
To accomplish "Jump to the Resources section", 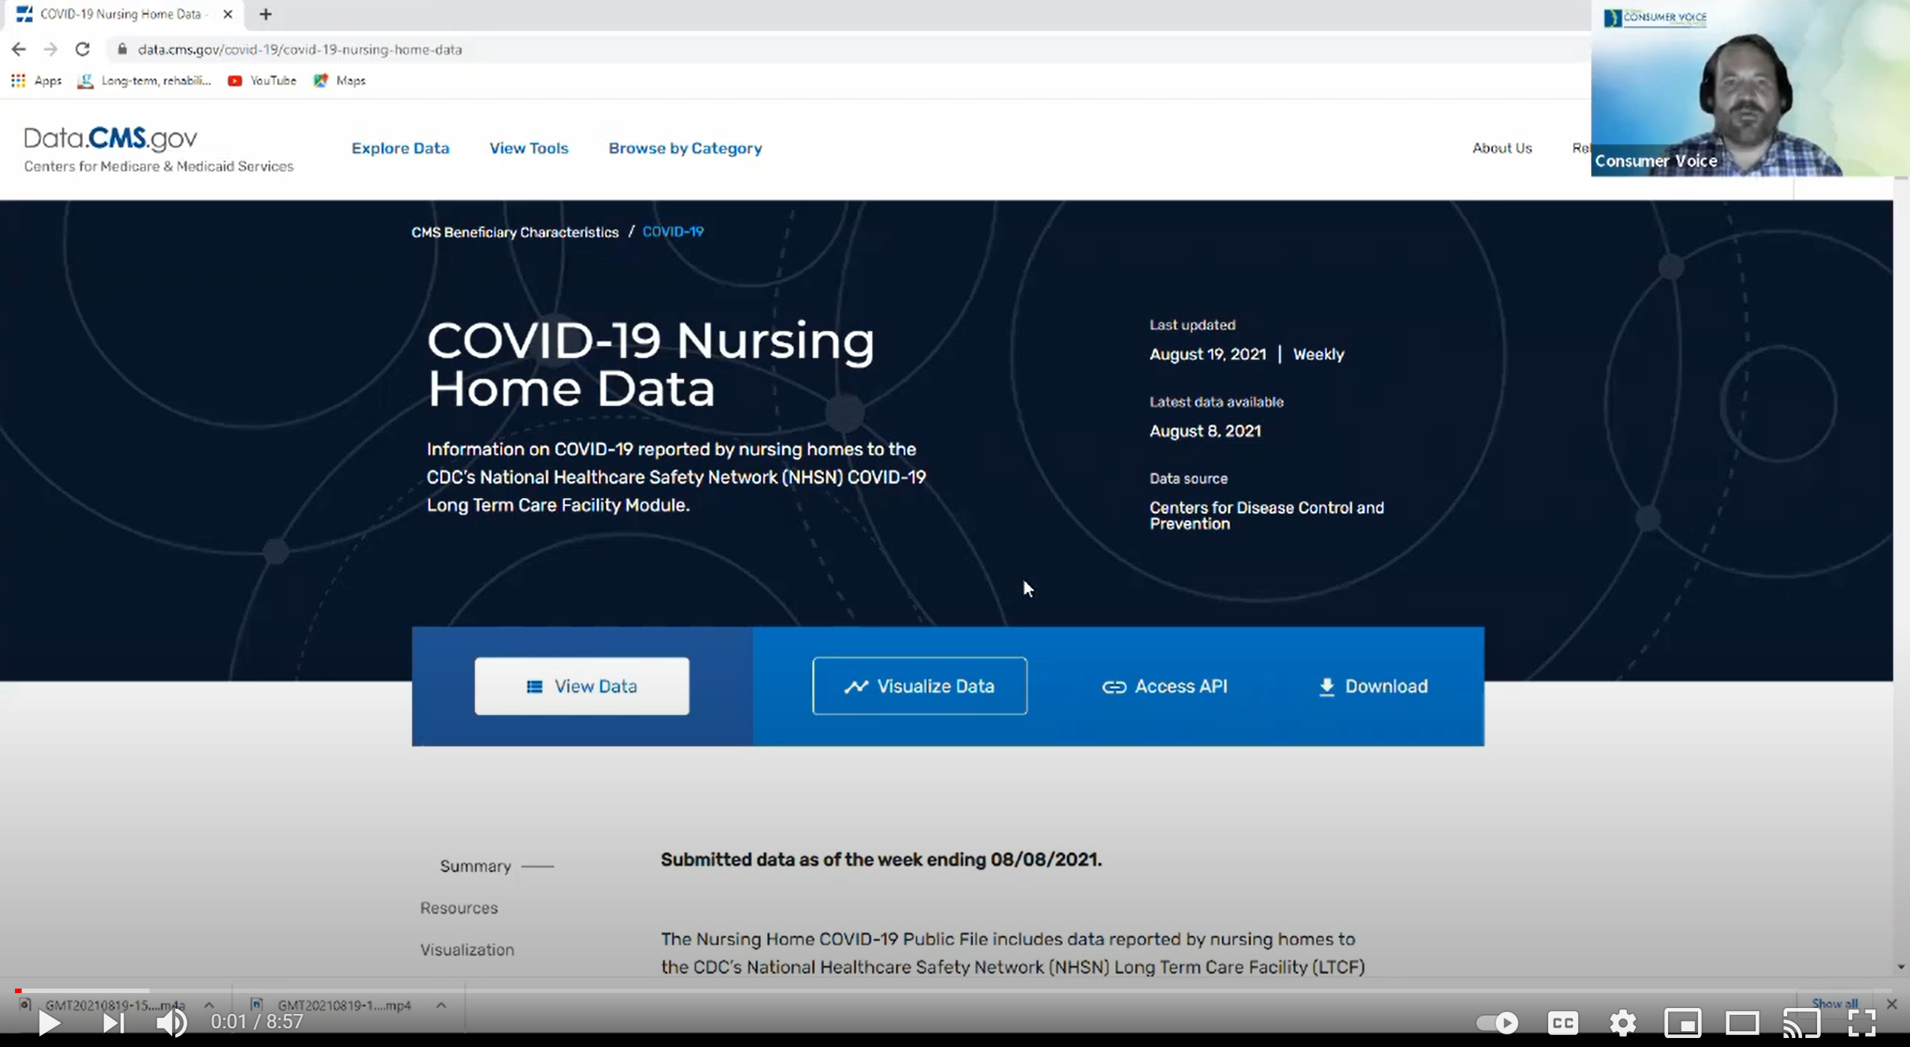I will pyautogui.click(x=458, y=908).
